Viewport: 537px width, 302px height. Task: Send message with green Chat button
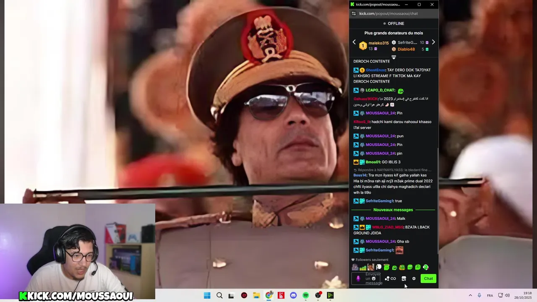click(428, 279)
